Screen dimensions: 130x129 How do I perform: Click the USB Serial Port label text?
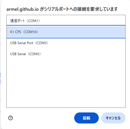(x=22, y=43)
